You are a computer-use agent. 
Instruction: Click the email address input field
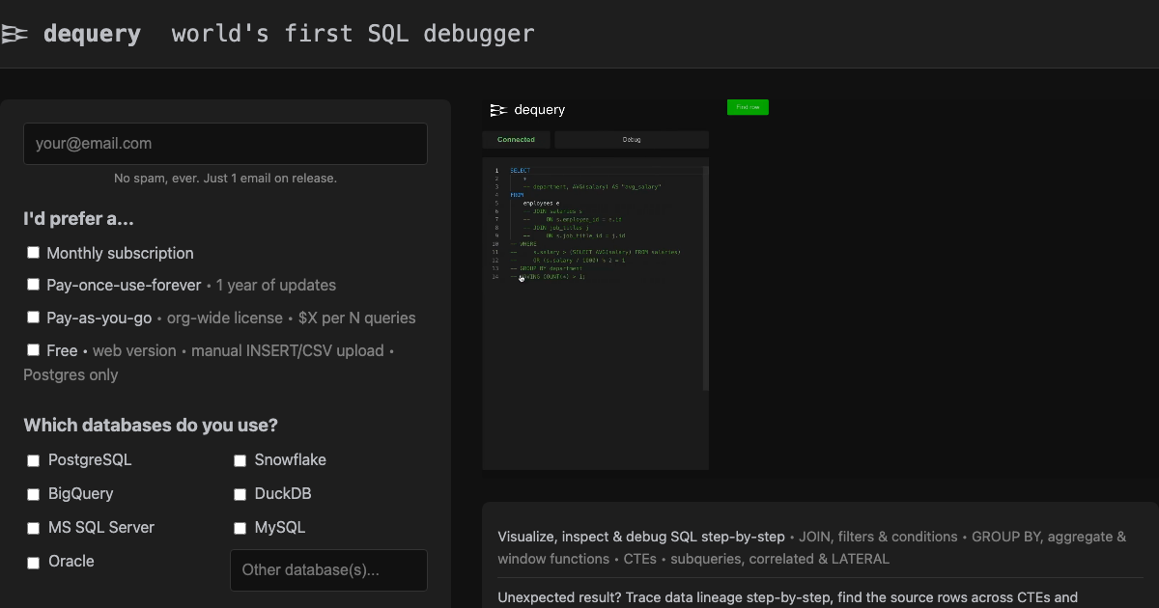point(225,144)
